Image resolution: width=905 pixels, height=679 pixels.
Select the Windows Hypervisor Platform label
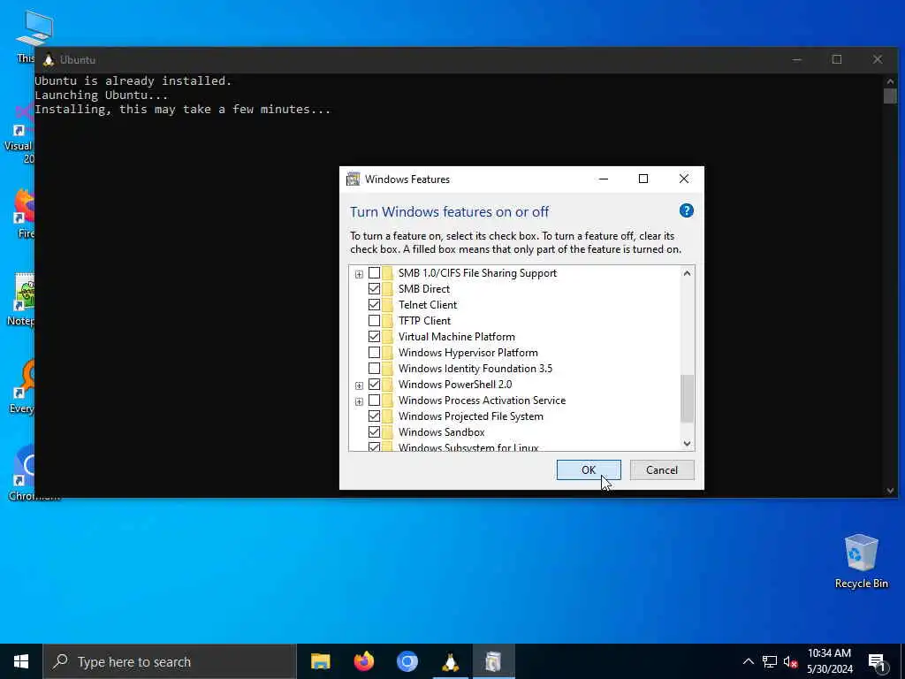(468, 352)
